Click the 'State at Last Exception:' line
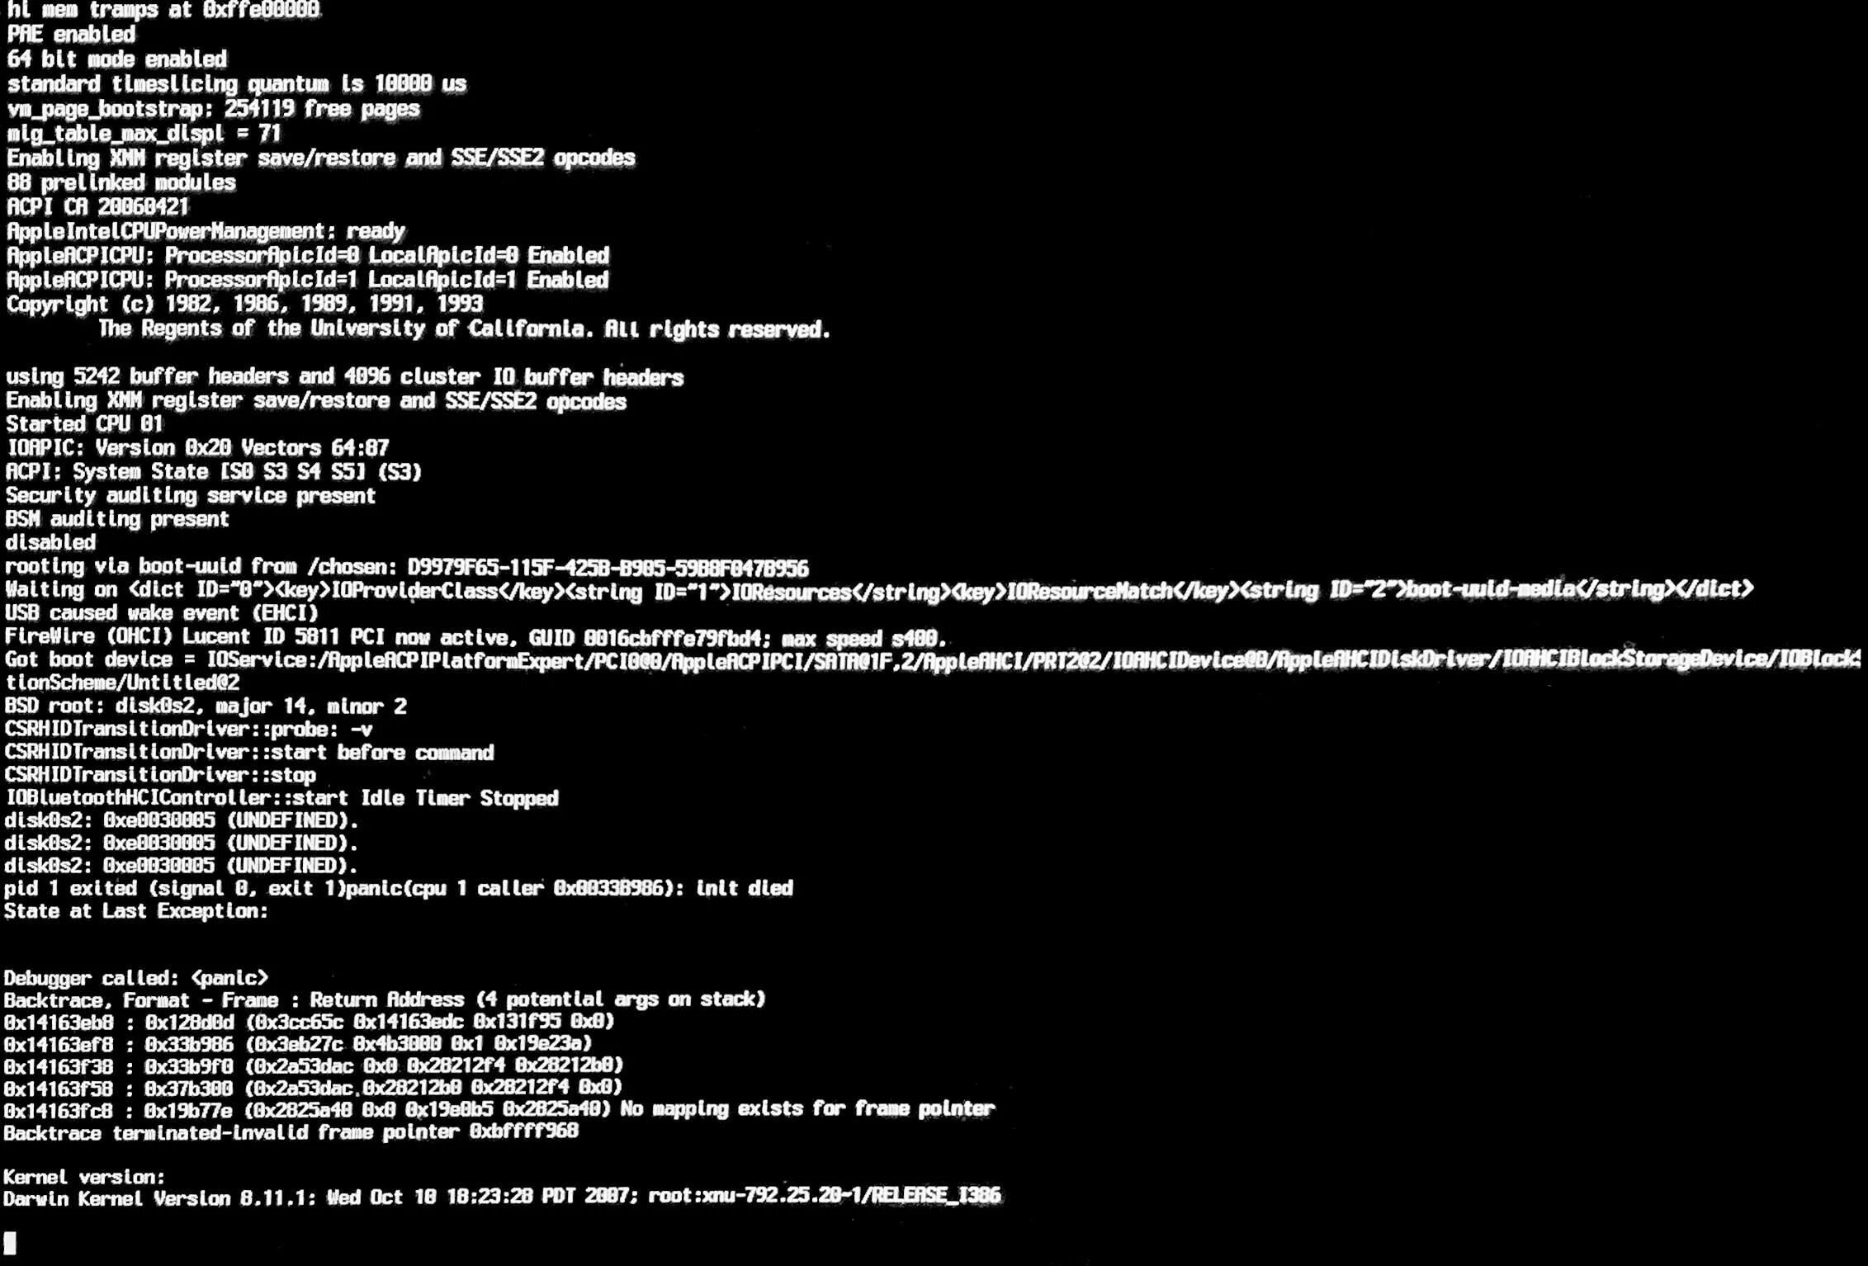The height and width of the screenshot is (1266, 1868). [135, 911]
